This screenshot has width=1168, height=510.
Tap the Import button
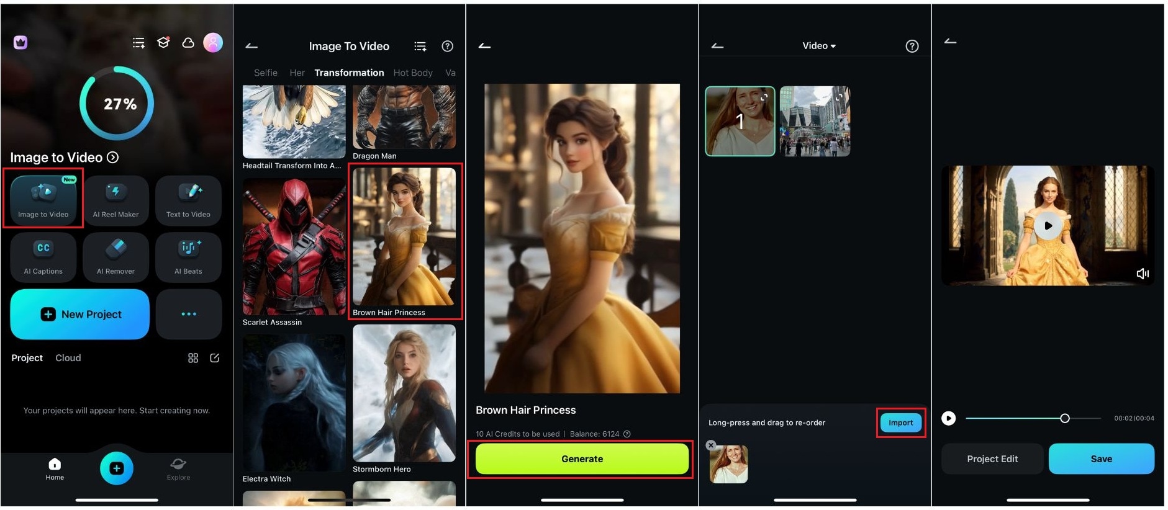click(900, 423)
